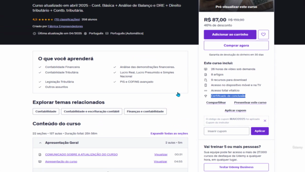Open the 70 classificações ratings link

[x=67, y=20]
